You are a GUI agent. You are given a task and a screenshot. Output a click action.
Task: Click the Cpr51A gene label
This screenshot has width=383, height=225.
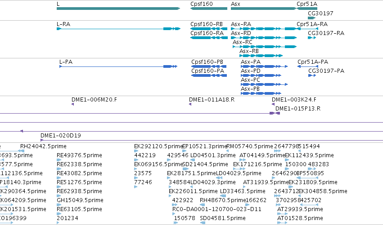pos(307,4)
